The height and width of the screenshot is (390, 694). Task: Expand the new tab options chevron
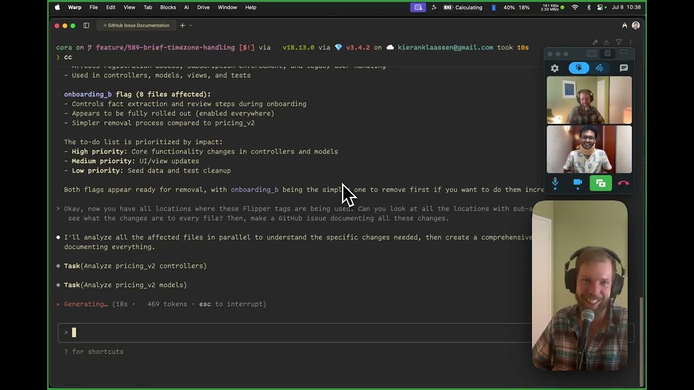pos(190,25)
